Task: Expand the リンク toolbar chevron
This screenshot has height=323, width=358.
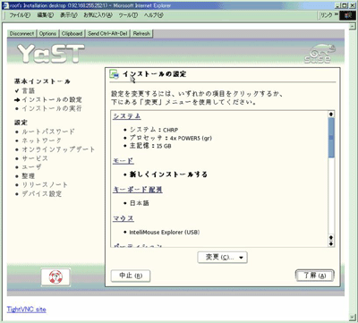Action: click(x=337, y=14)
